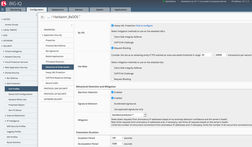Screen dimensions: 252x147
Task: Enable Accelerated signatures checkbox
Action: tap(112, 104)
